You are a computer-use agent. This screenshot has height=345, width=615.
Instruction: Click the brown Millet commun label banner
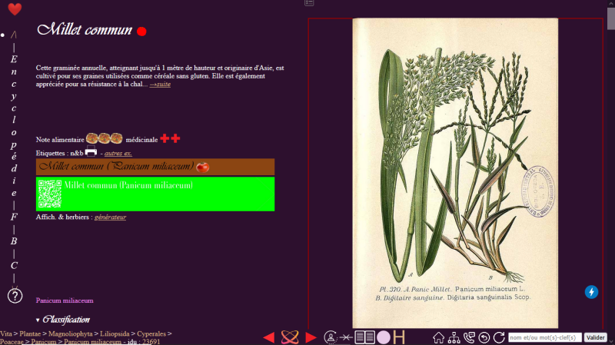click(x=155, y=167)
